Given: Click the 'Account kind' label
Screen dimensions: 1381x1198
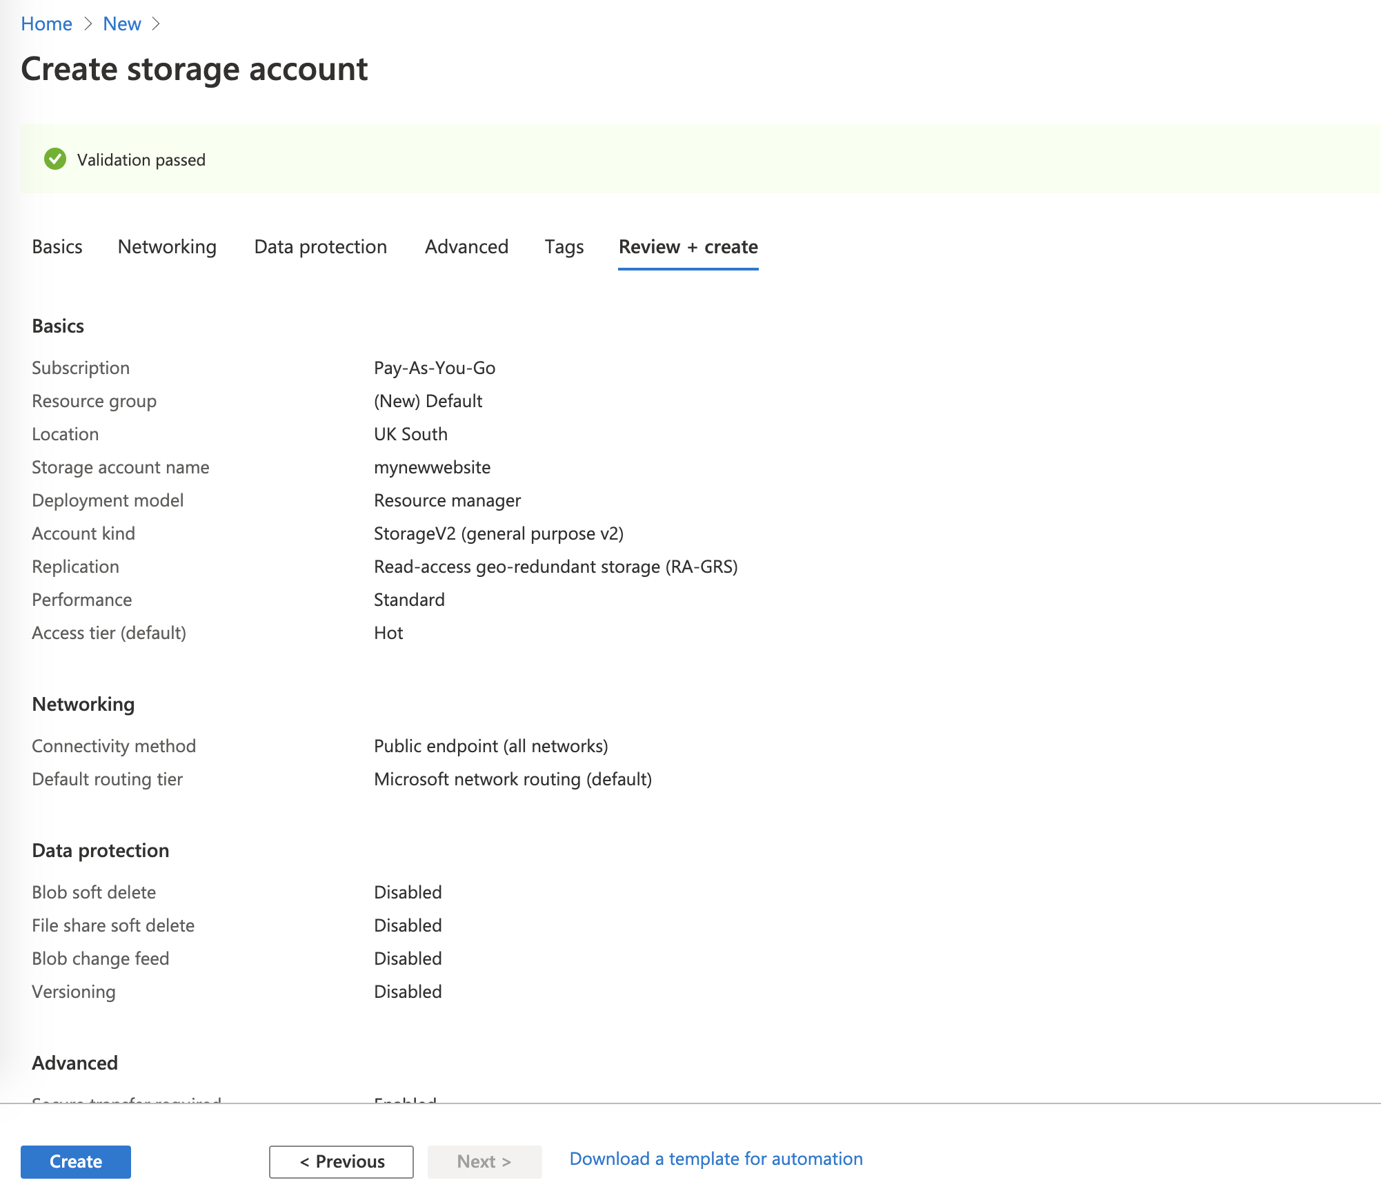Looking at the screenshot, I should pos(83,533).
